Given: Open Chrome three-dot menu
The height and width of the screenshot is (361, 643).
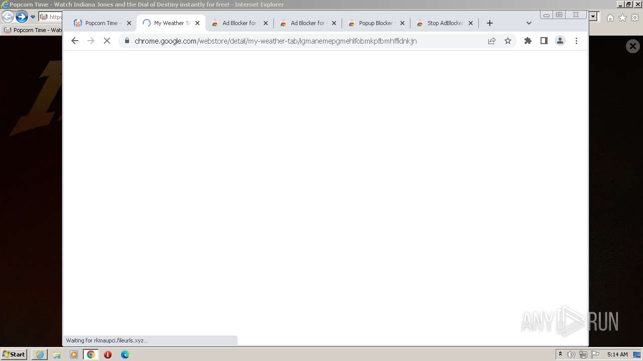Looking at the screenshot, I should 576,41.
